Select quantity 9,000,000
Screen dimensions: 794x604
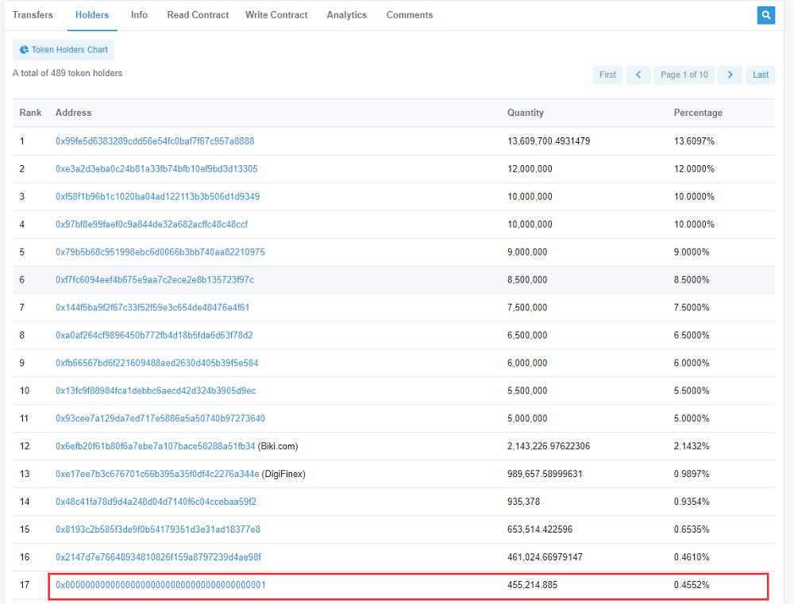pyautogui.click(x=527, y=252)
